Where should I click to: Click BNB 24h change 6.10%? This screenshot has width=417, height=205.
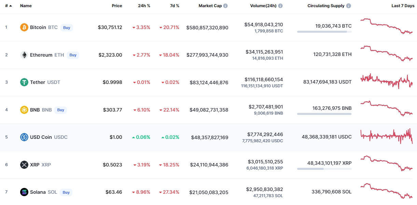point(141,110)
